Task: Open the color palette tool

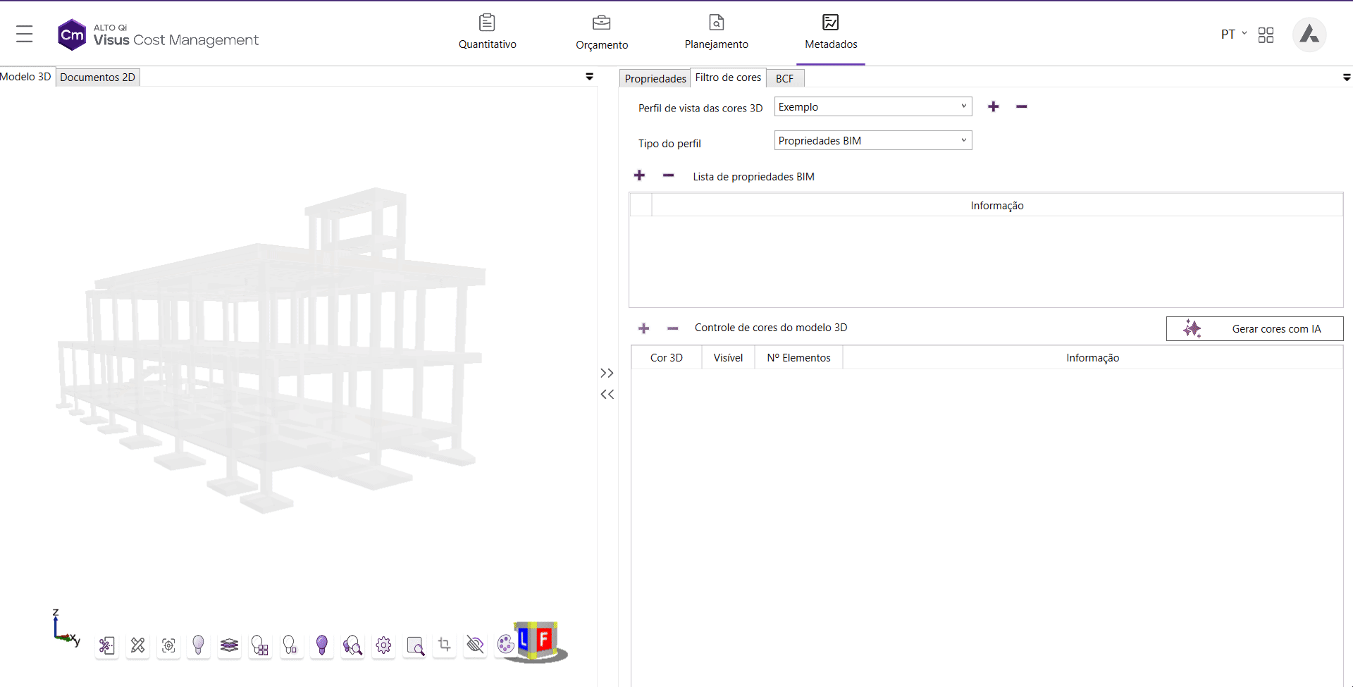Action: tap(505, 644)
